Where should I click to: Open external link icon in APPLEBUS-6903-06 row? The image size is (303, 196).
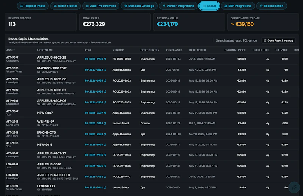click(105, 102)
